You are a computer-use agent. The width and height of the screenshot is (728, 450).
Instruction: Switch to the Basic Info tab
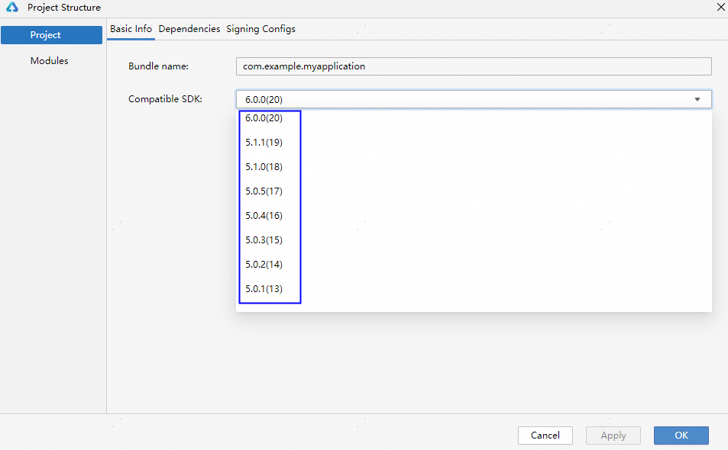(x=131, y=29)
